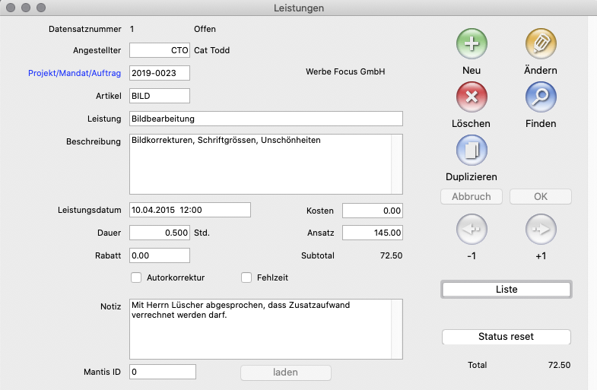The width and height of the screenshot is (597, 390).
Task: Click the green Neu plus icon
Action: tap(472, 43)
